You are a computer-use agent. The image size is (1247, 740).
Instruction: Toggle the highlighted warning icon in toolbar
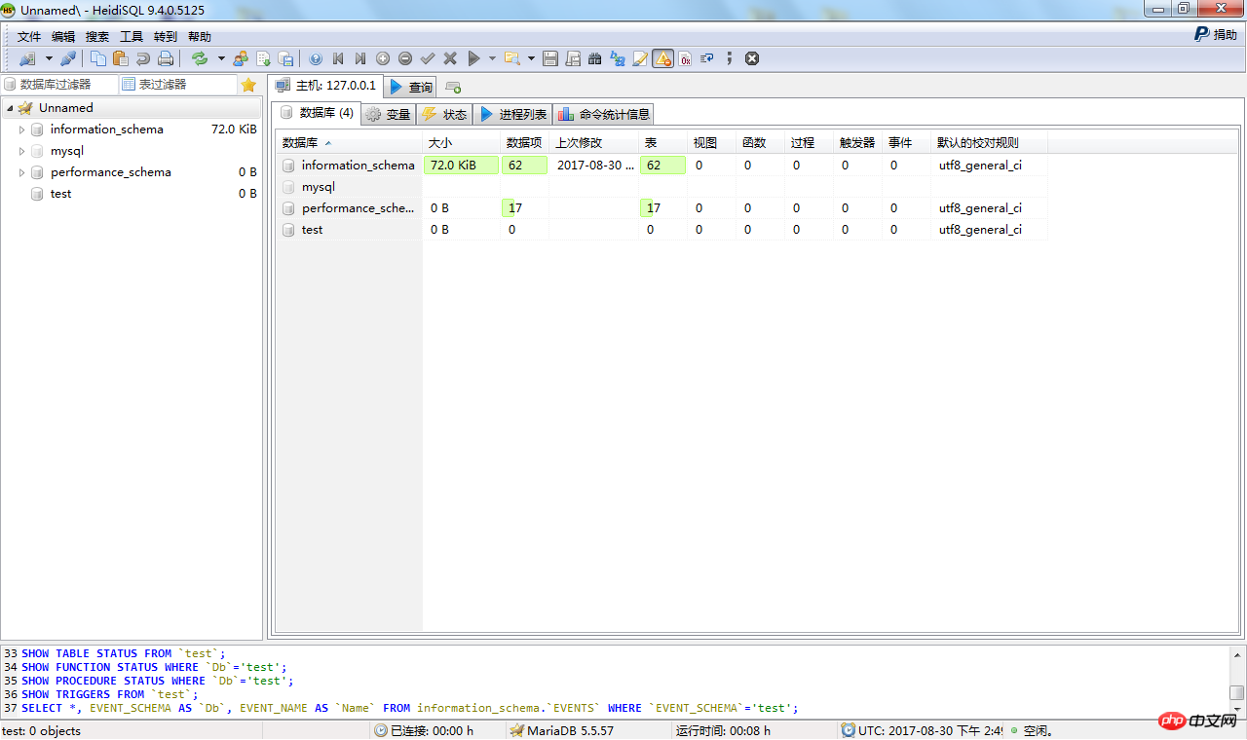(x=662, y=58)
